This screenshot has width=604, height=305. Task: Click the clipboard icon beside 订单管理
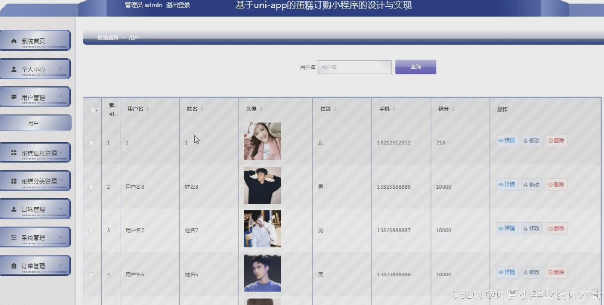(x=14, y=266)
